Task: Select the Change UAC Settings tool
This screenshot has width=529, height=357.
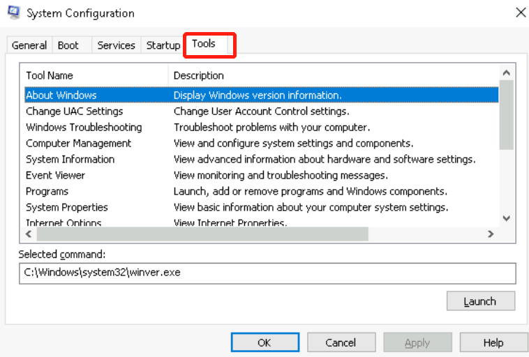Action: tap(74, 111)
